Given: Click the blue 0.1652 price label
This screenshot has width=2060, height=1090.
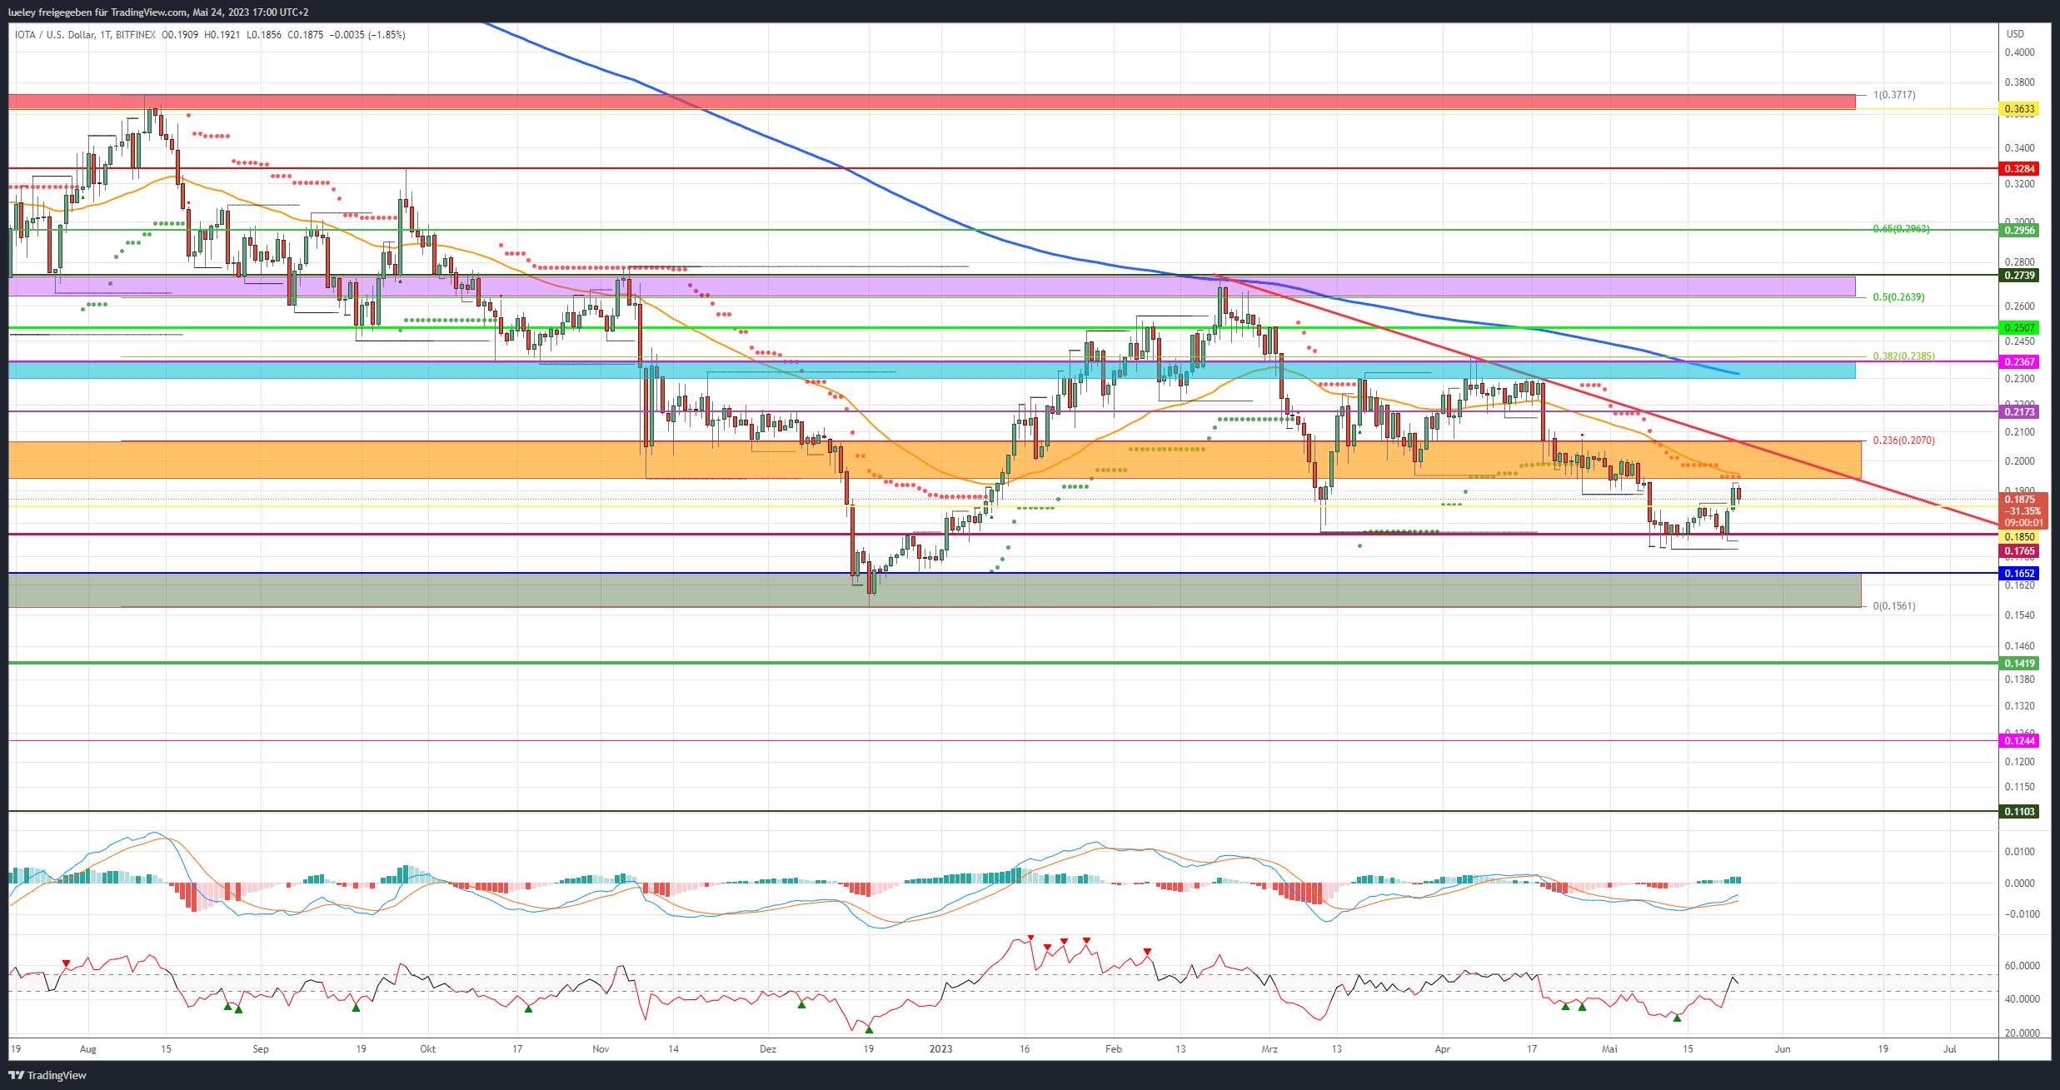Looking at the screenshot, I should tap(2019, 574).
